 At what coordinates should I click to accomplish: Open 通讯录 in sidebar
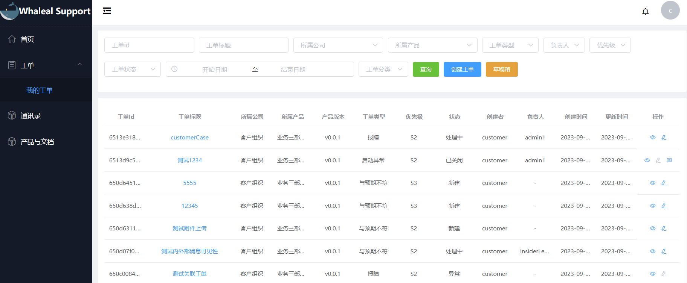point(46,116)
